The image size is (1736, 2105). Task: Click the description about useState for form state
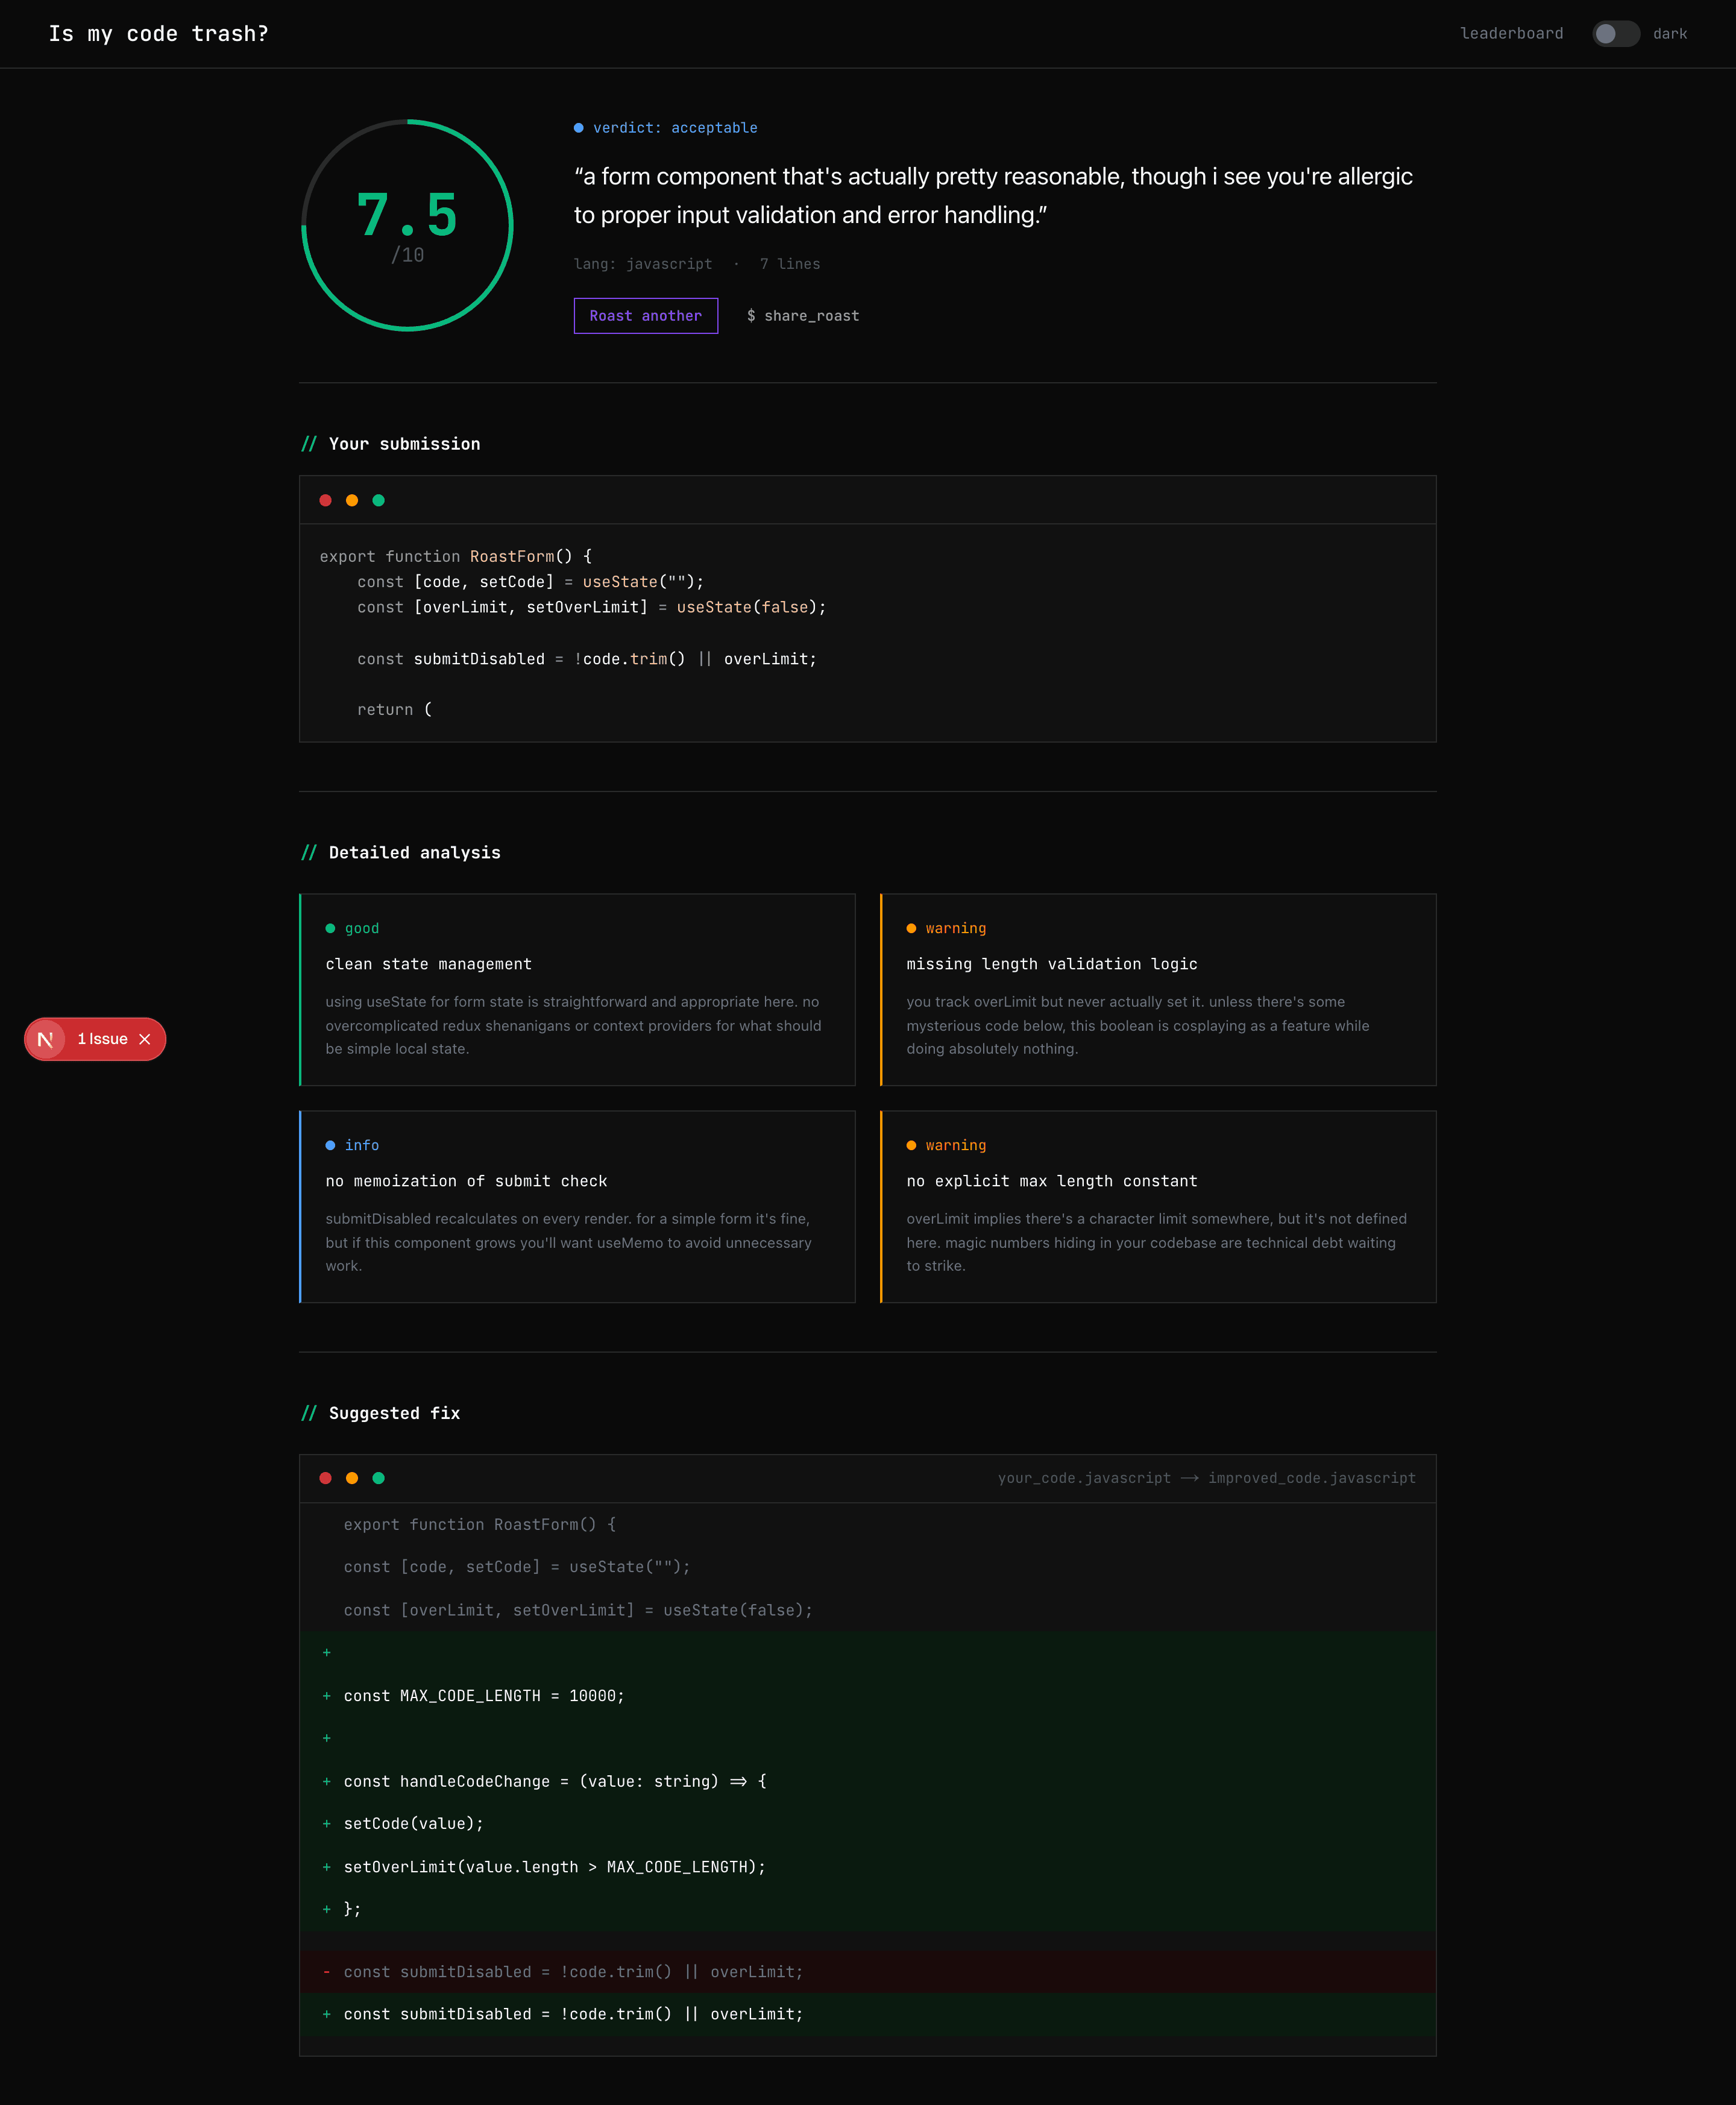[x=574, y=1025]
